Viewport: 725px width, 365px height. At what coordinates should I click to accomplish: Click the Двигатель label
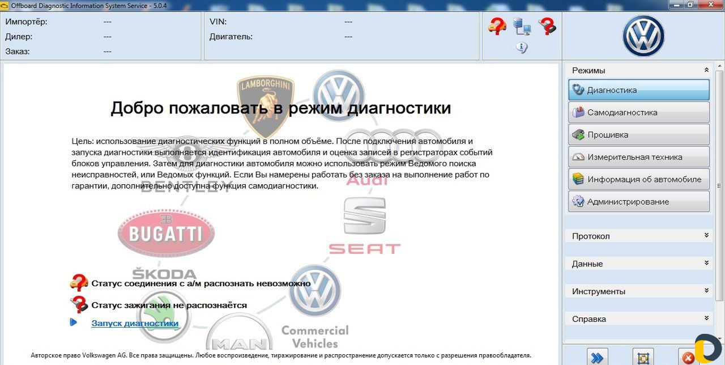click(231, 36)
